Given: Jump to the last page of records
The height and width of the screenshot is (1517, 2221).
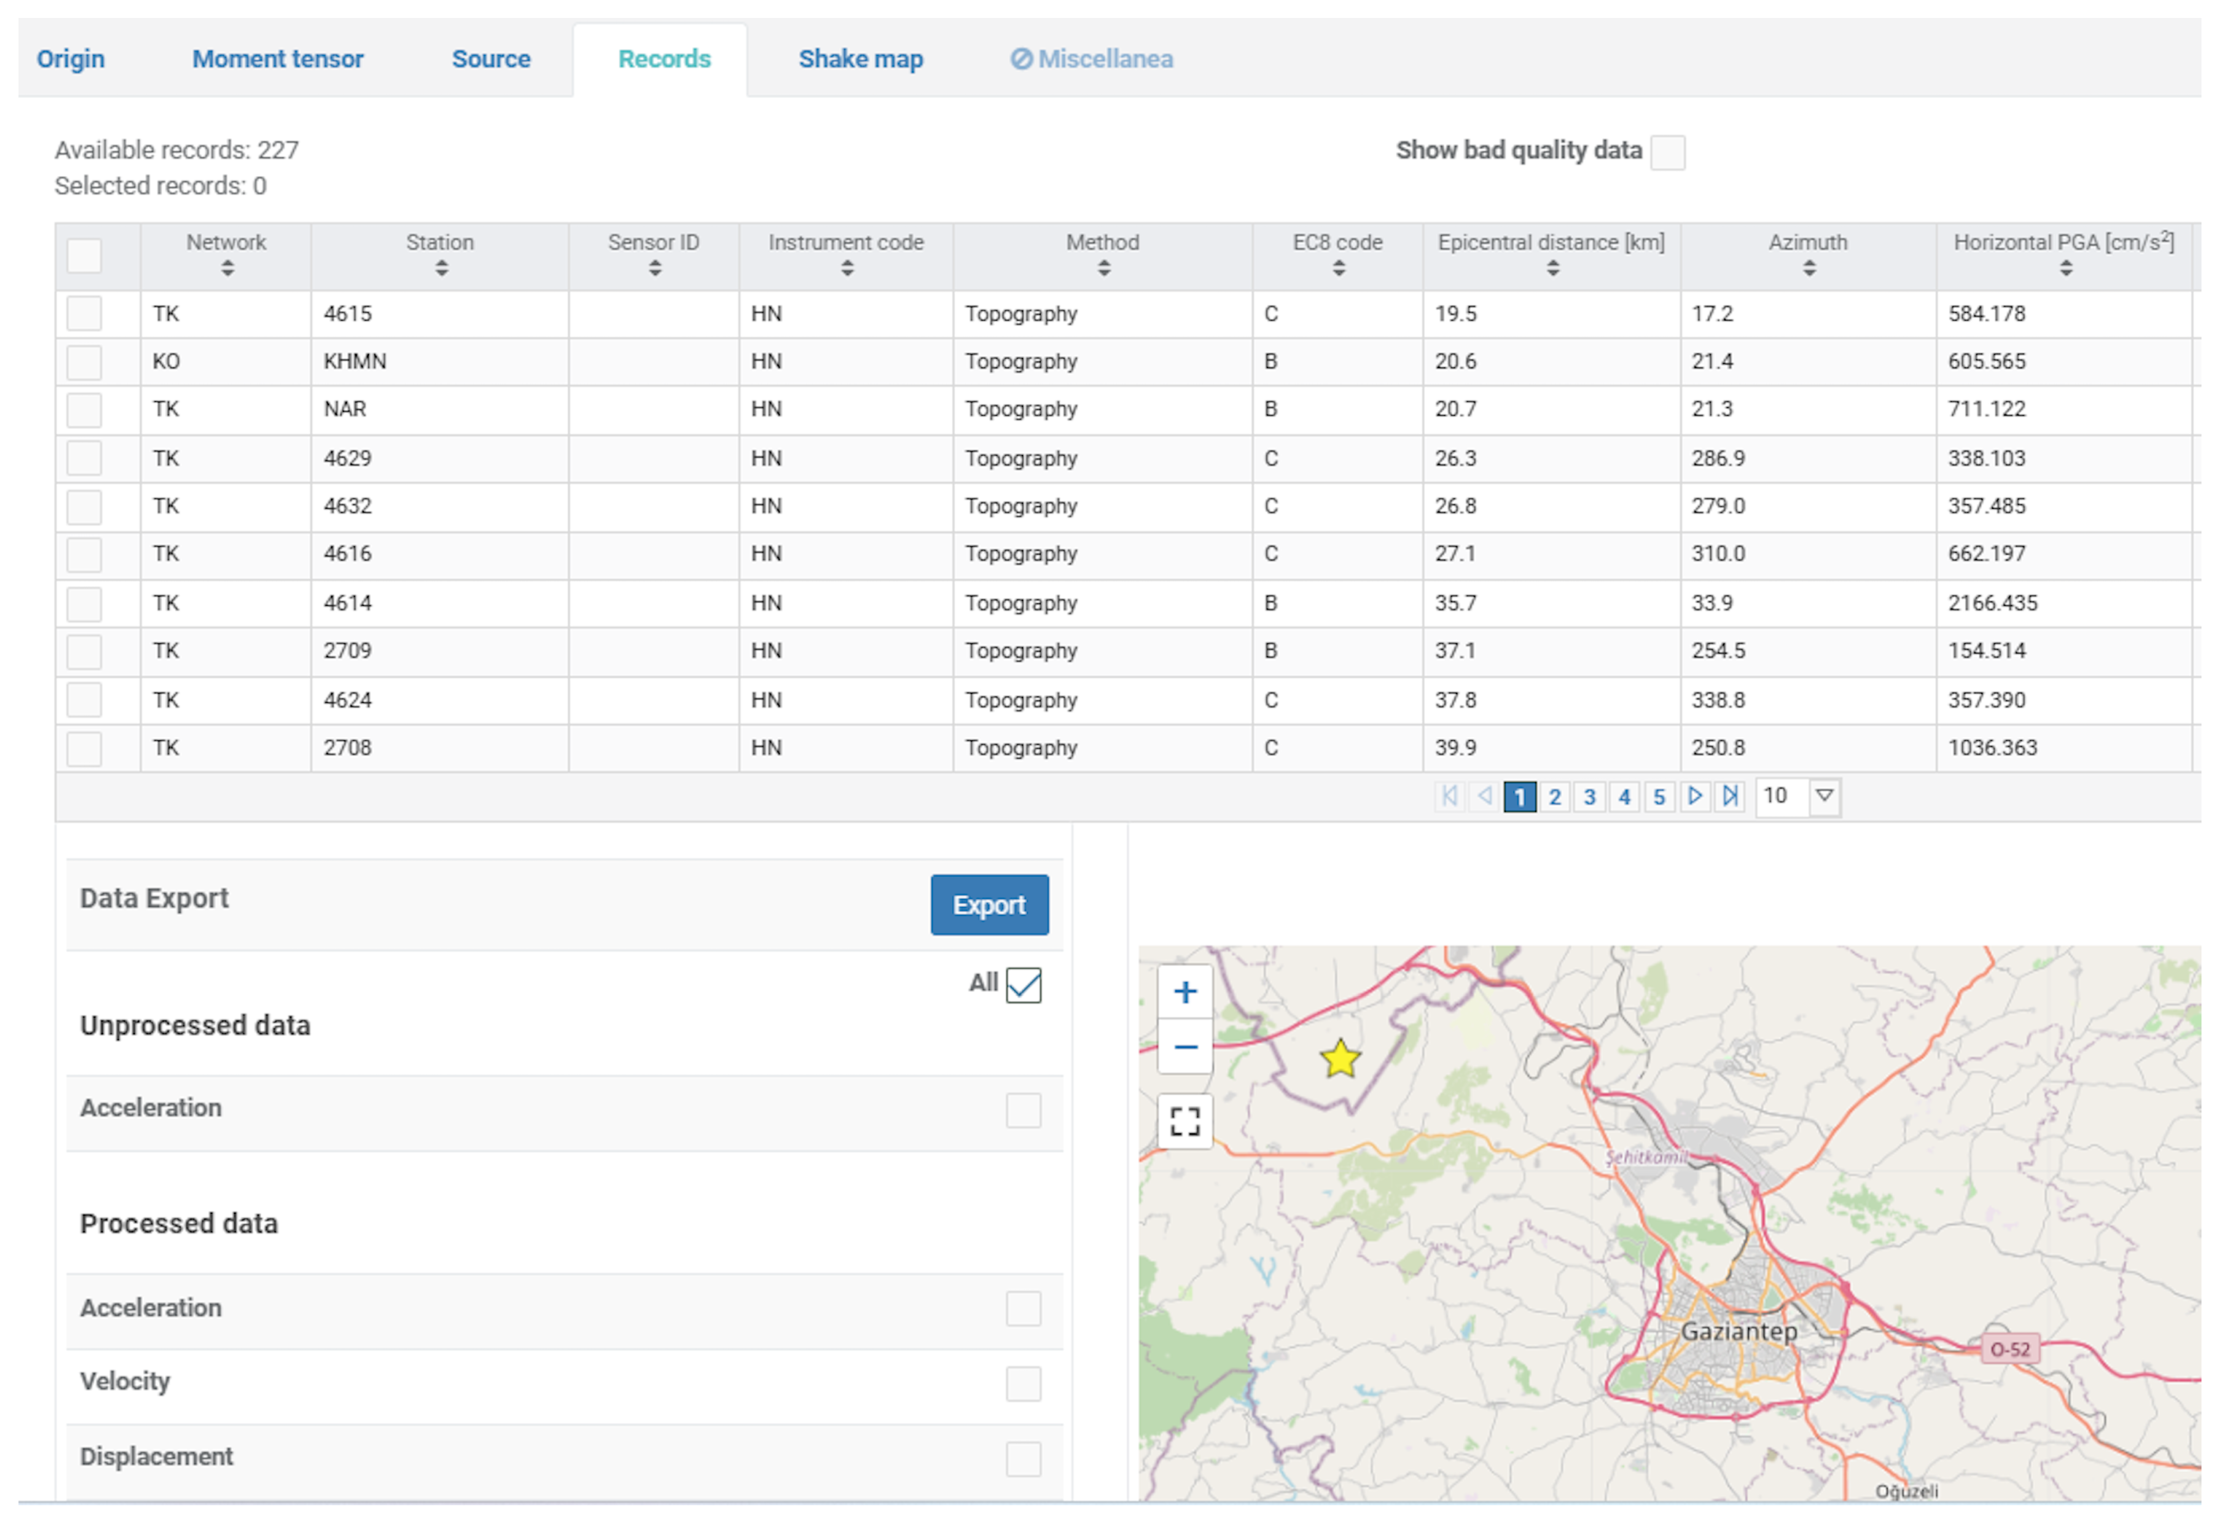Looking at the screenshot, I should tap(1730, 796).
